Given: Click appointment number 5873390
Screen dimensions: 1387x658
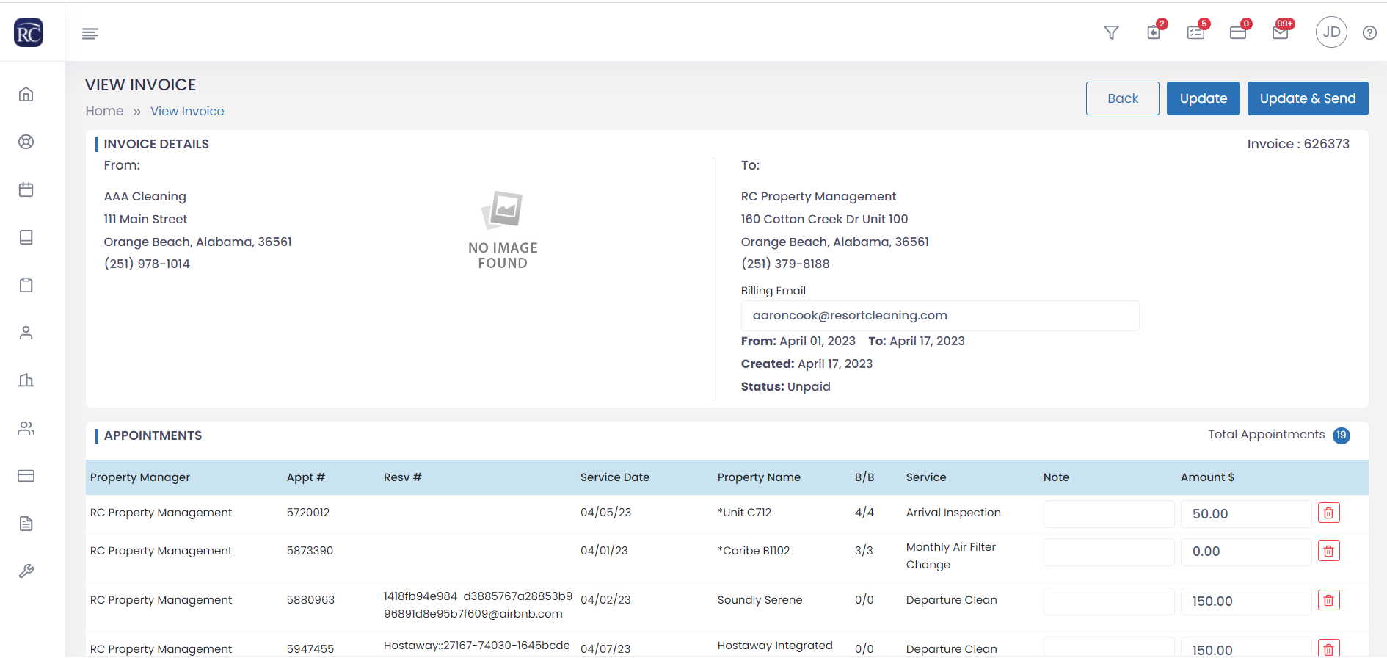Looking at the screenshot, I should [310, 551].
